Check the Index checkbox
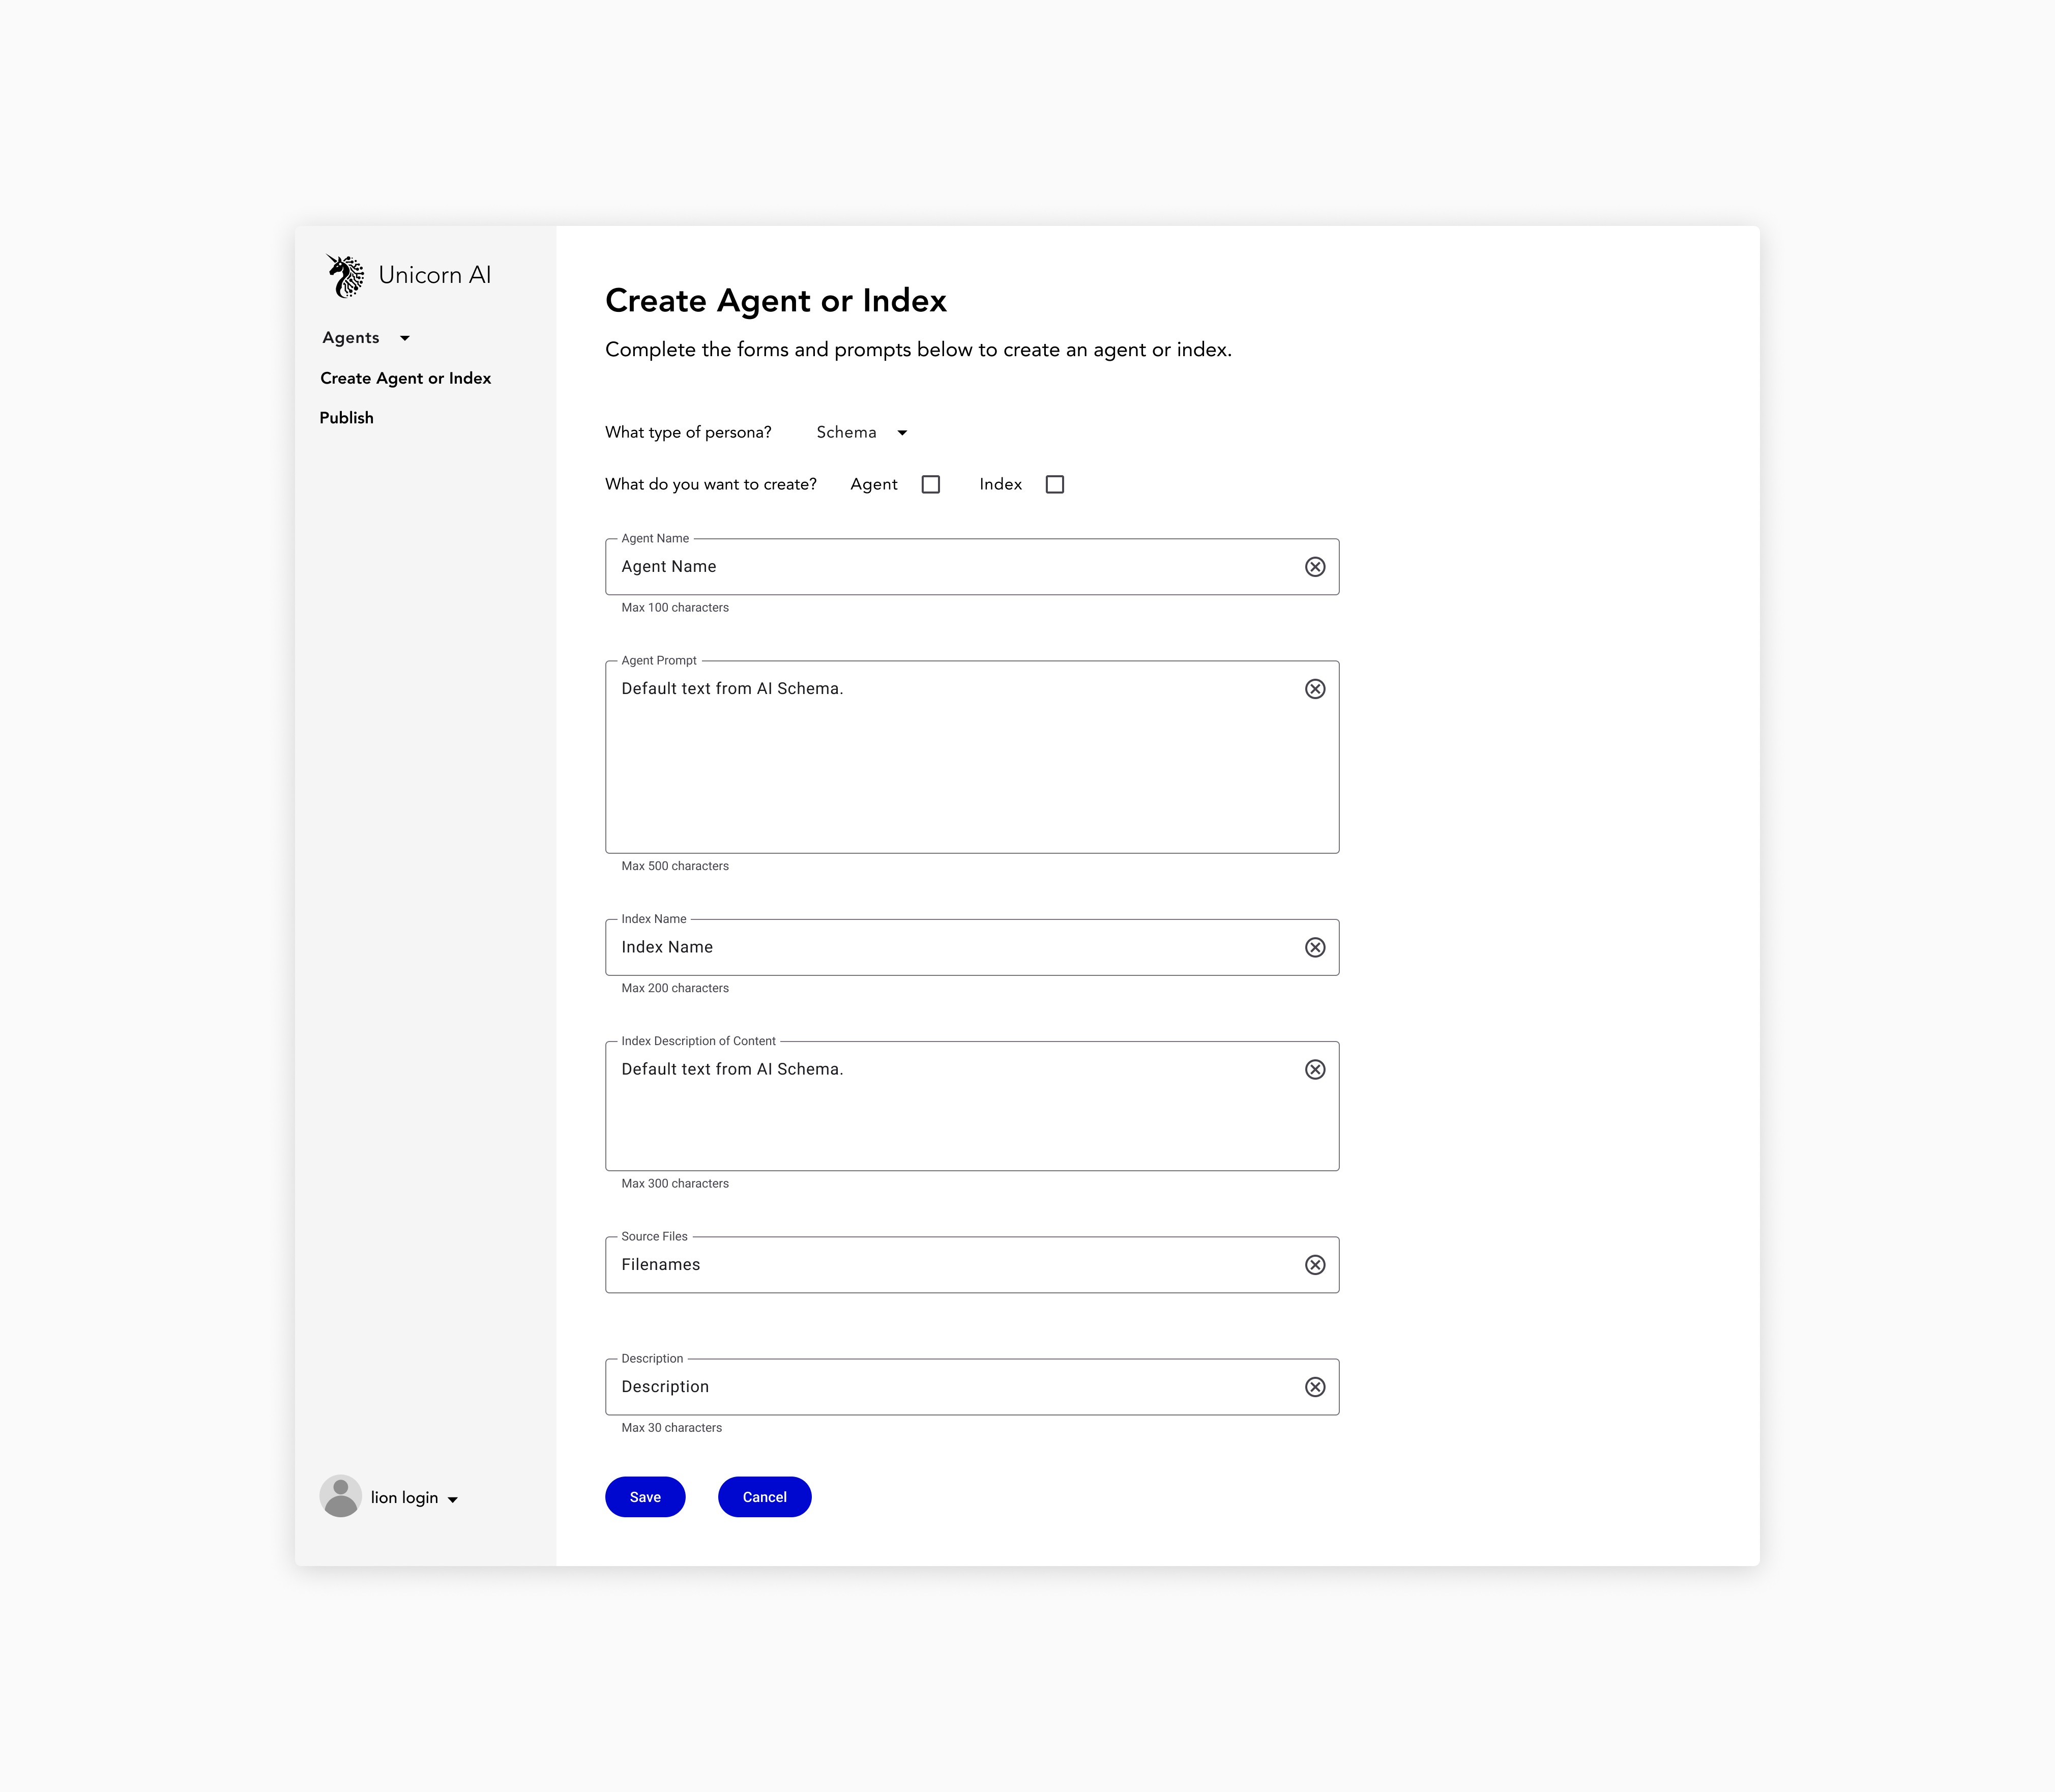 pos(1054,485)
